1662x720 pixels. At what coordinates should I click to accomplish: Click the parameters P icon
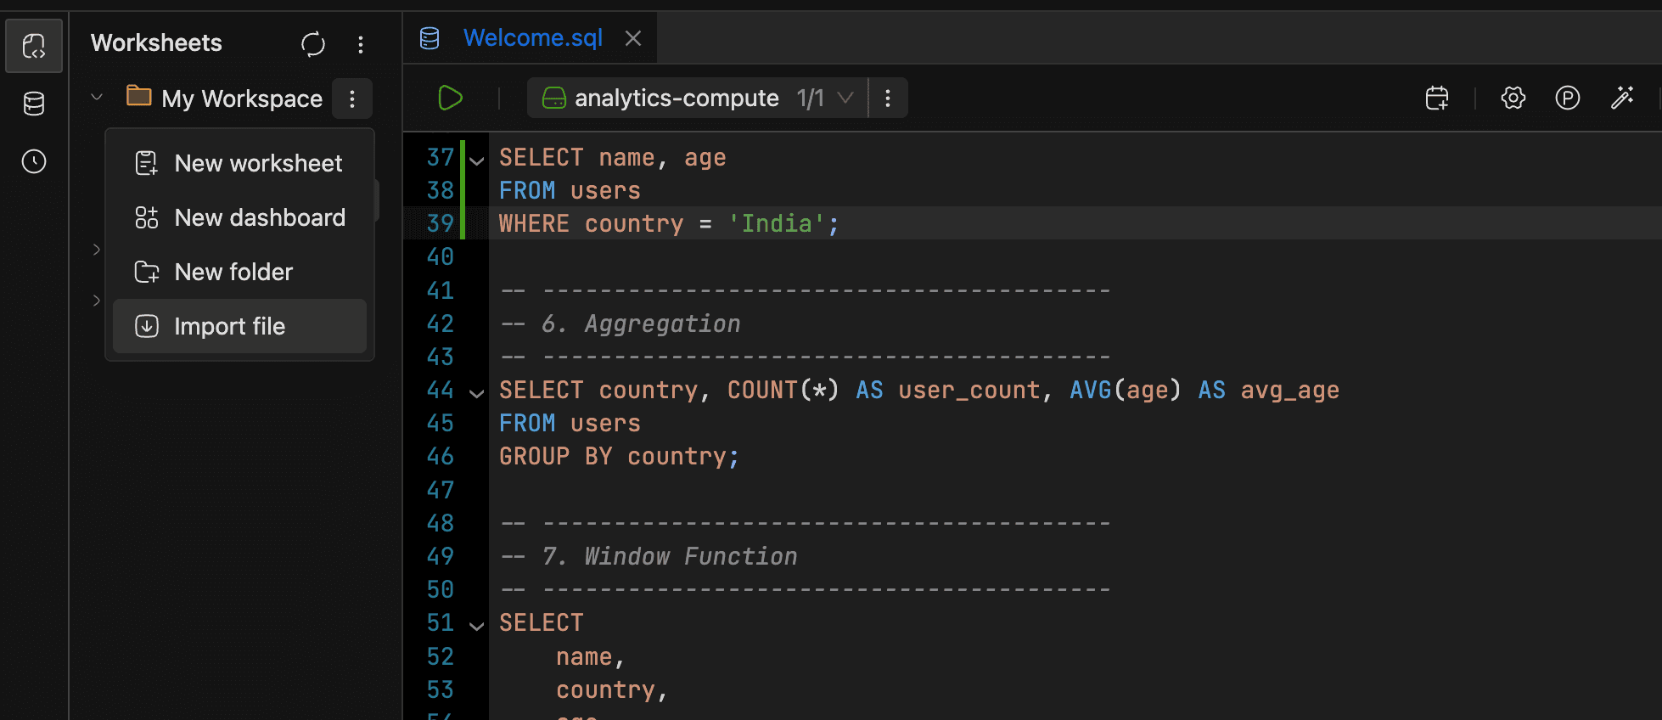click(1567, 98)
